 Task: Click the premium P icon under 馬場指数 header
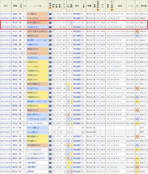tap(98, 10)
